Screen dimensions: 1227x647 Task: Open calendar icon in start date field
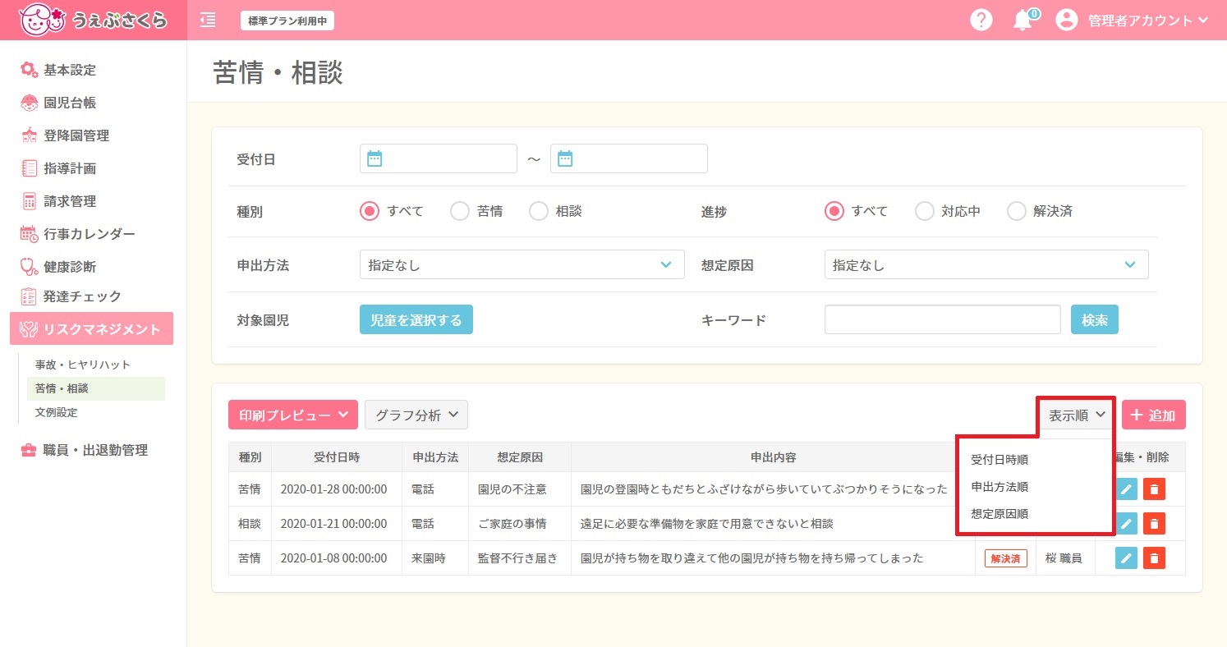click(375, 158)
